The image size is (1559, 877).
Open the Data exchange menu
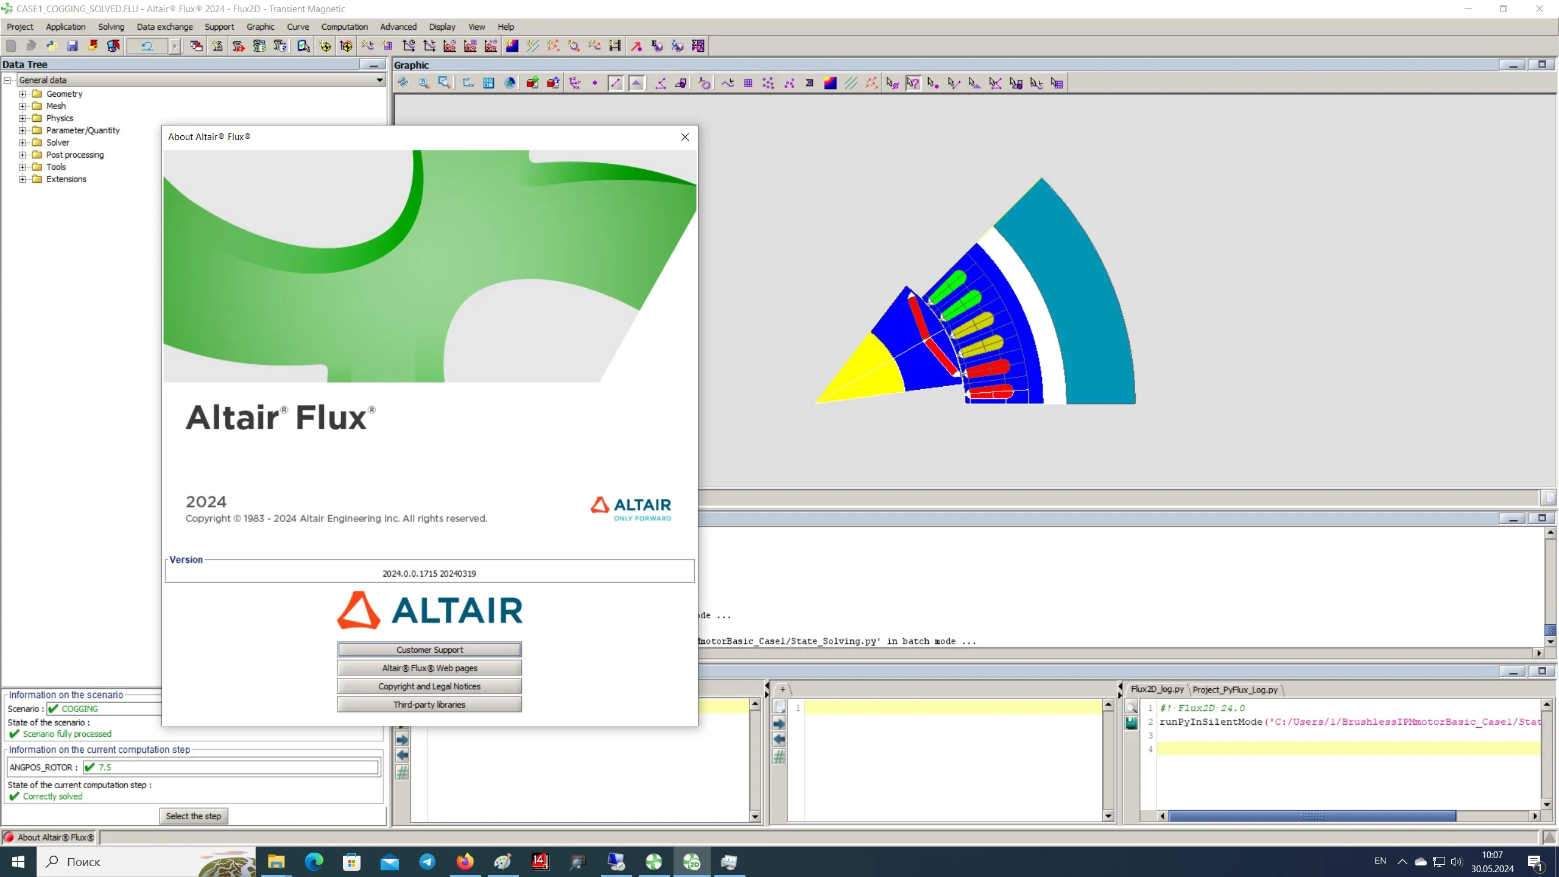click(164, 27)
